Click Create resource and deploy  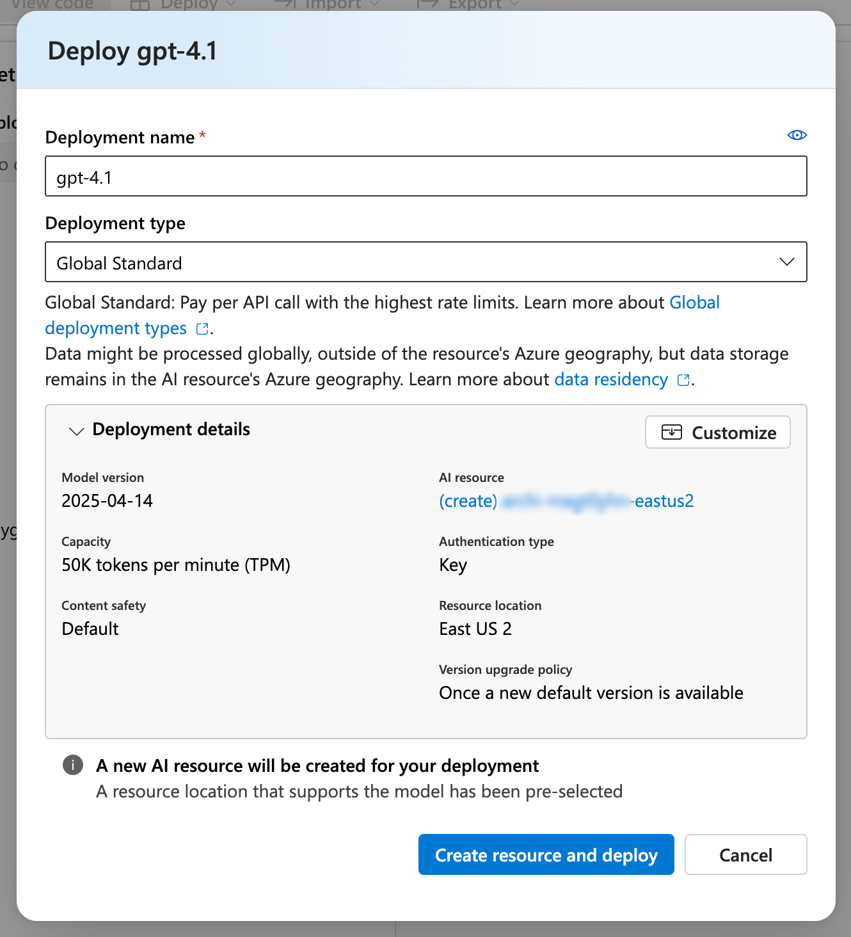(546, 854)
